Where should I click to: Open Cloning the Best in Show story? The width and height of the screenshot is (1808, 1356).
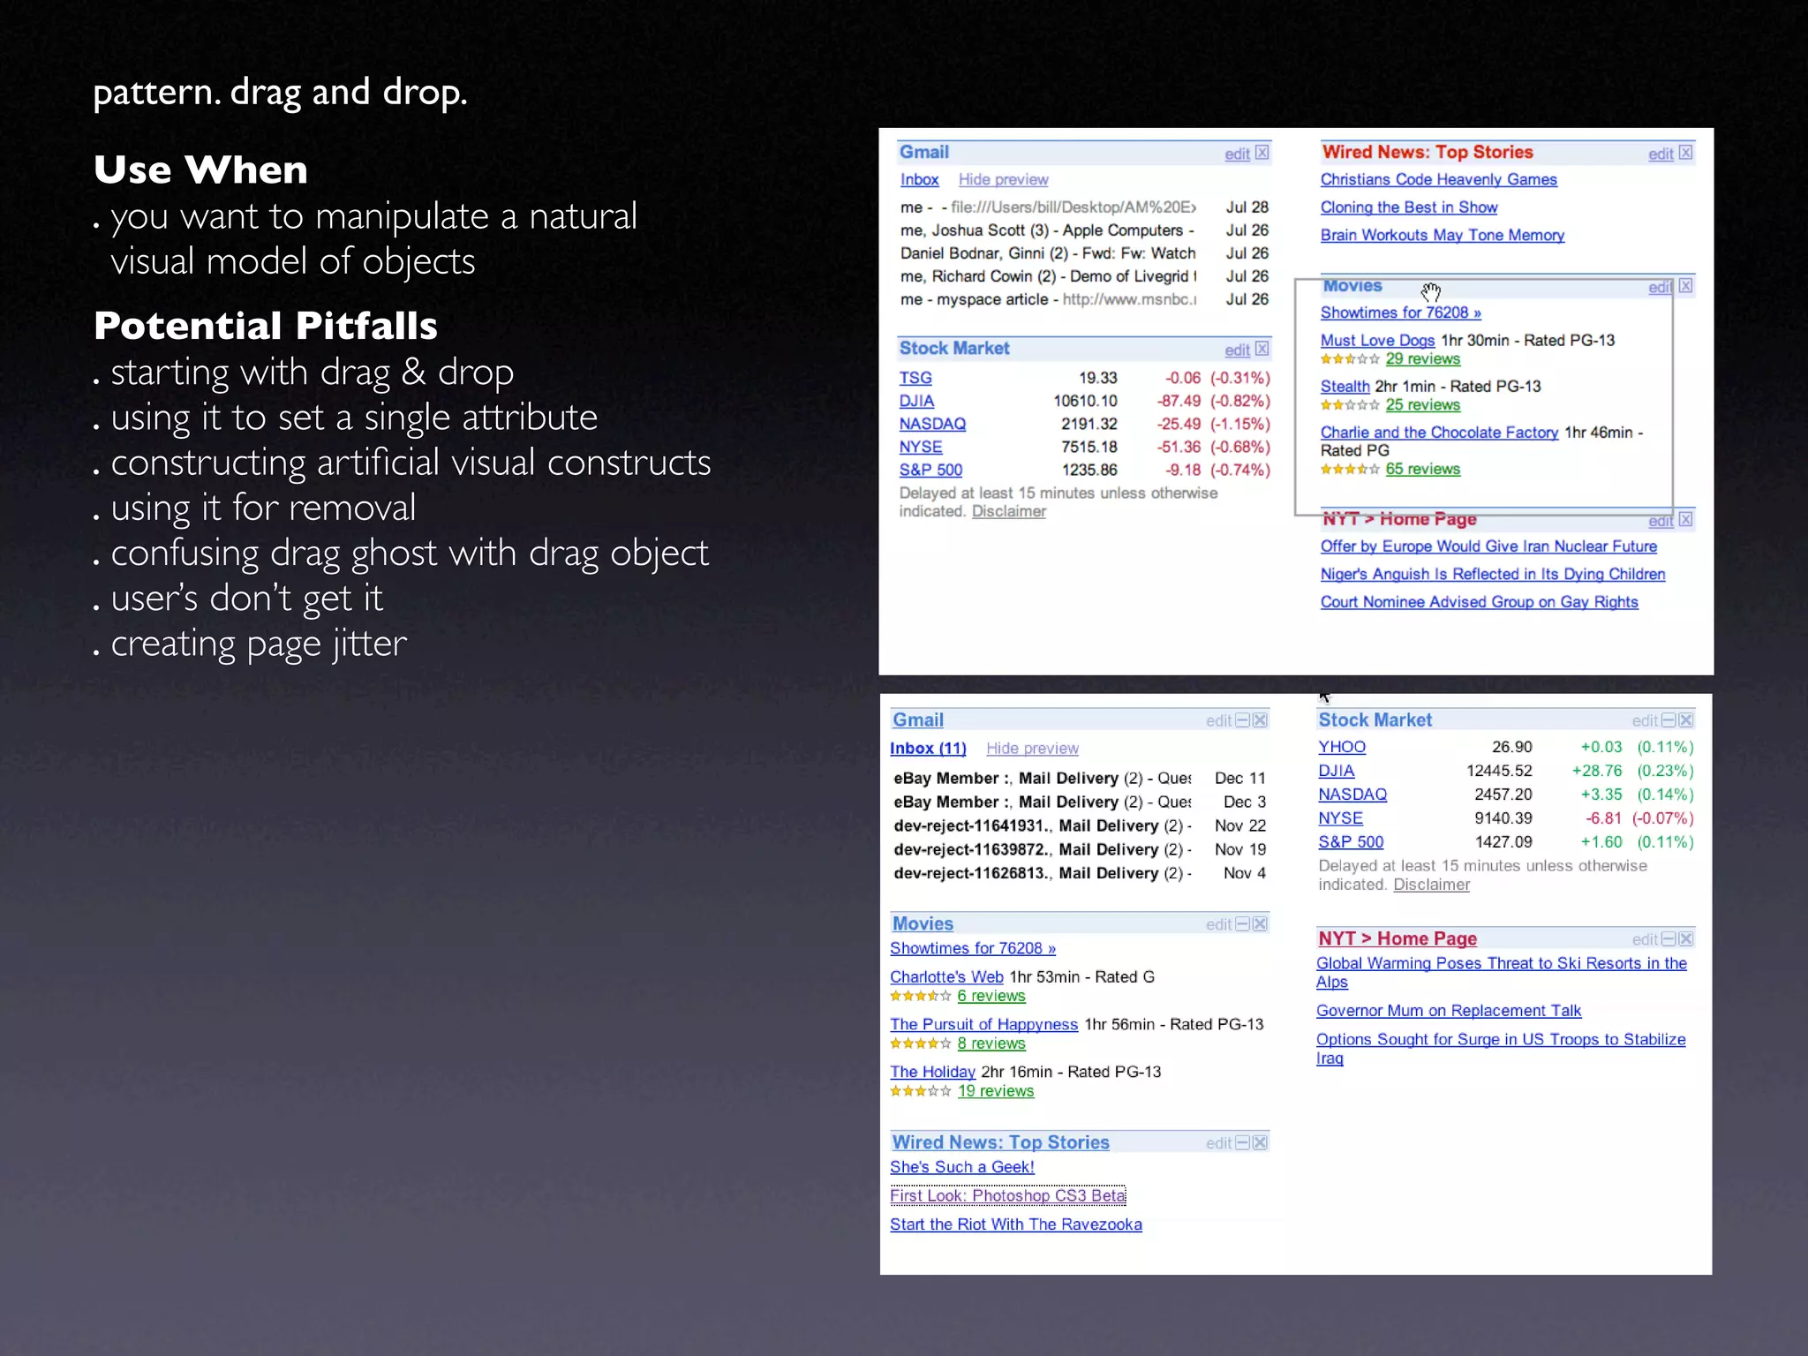coord(1409,207)
